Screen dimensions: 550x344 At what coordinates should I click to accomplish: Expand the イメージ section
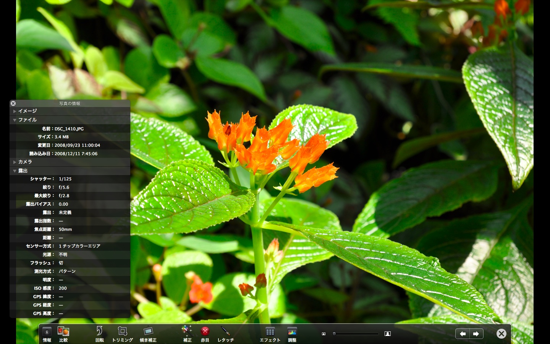click(x=15, y=111)
